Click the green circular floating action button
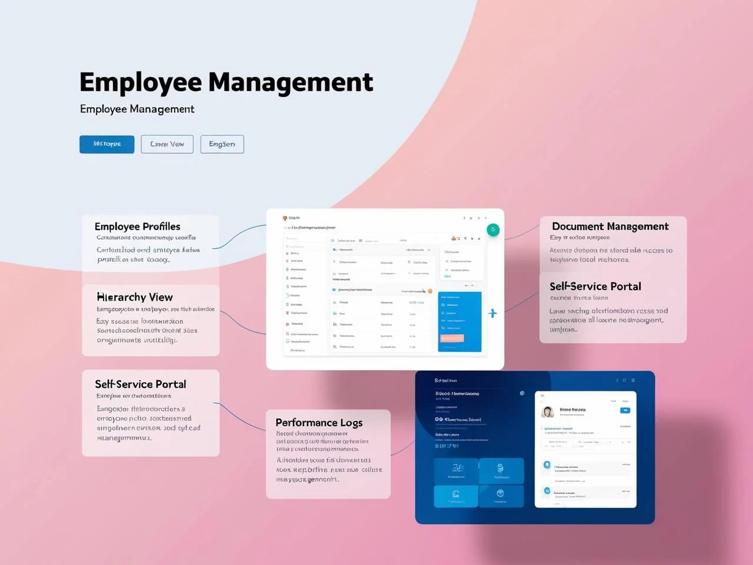Viewport: 753px width, 565px height. [493, 230]
